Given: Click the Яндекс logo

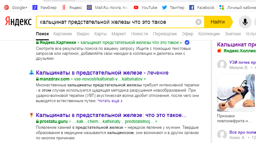Looking at the screenshot, I should (18, 22).
